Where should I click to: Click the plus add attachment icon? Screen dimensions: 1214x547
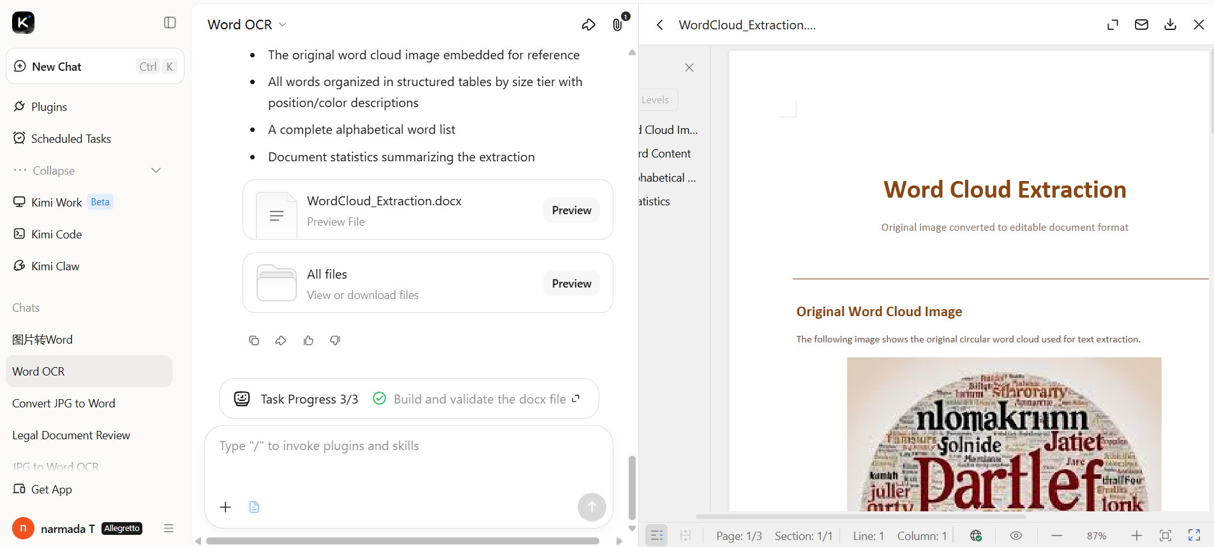[x=225, y=507]
